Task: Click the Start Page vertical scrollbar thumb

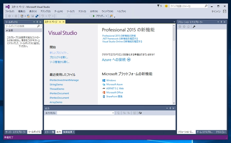Action: [174, 34]
